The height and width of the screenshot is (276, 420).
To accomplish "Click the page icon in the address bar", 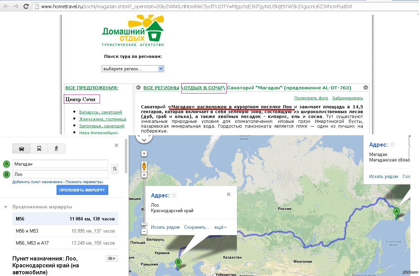I will (x=37, y=6).
